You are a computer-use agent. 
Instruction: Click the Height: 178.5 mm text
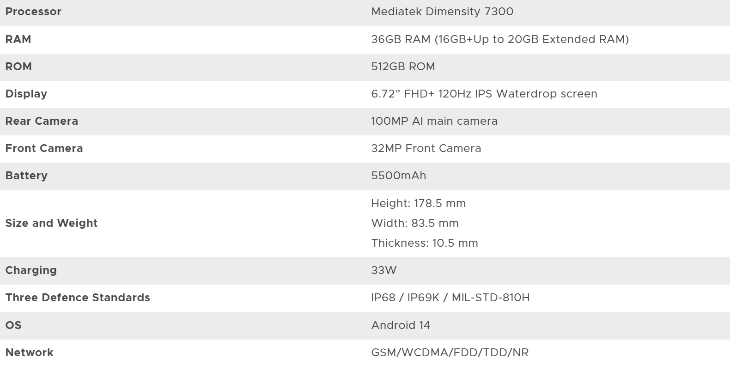(x=419, y=203)
